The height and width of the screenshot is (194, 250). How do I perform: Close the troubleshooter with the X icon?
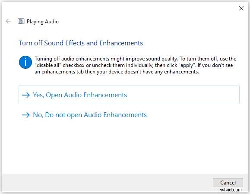[241, 8]
